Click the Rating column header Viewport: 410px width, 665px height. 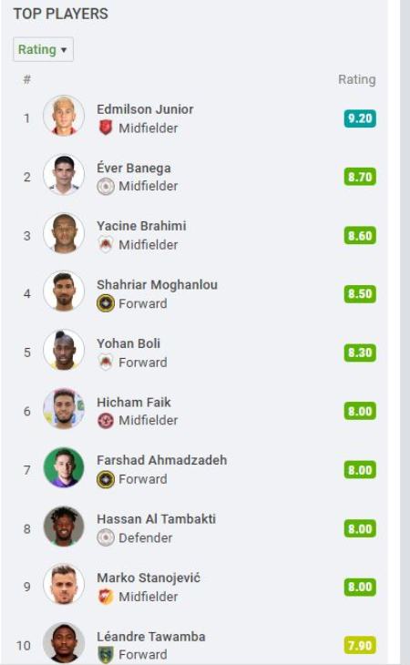[x=356, y=80]
